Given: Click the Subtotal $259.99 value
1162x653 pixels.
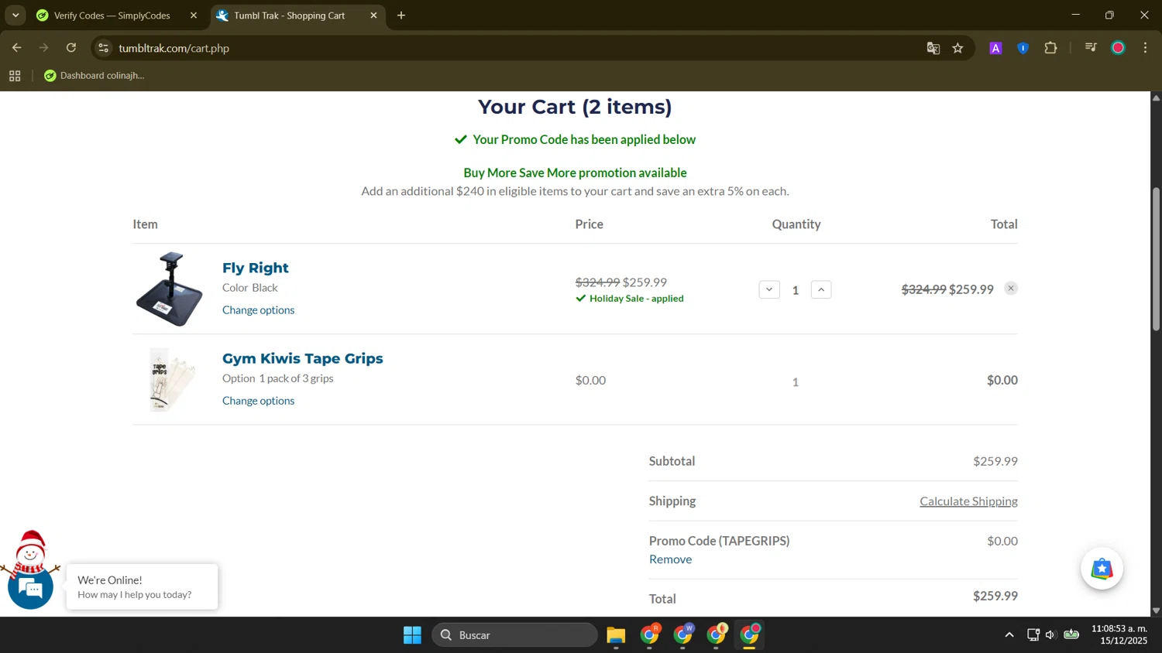Looking at the screenshot, I should click(995, 461).
